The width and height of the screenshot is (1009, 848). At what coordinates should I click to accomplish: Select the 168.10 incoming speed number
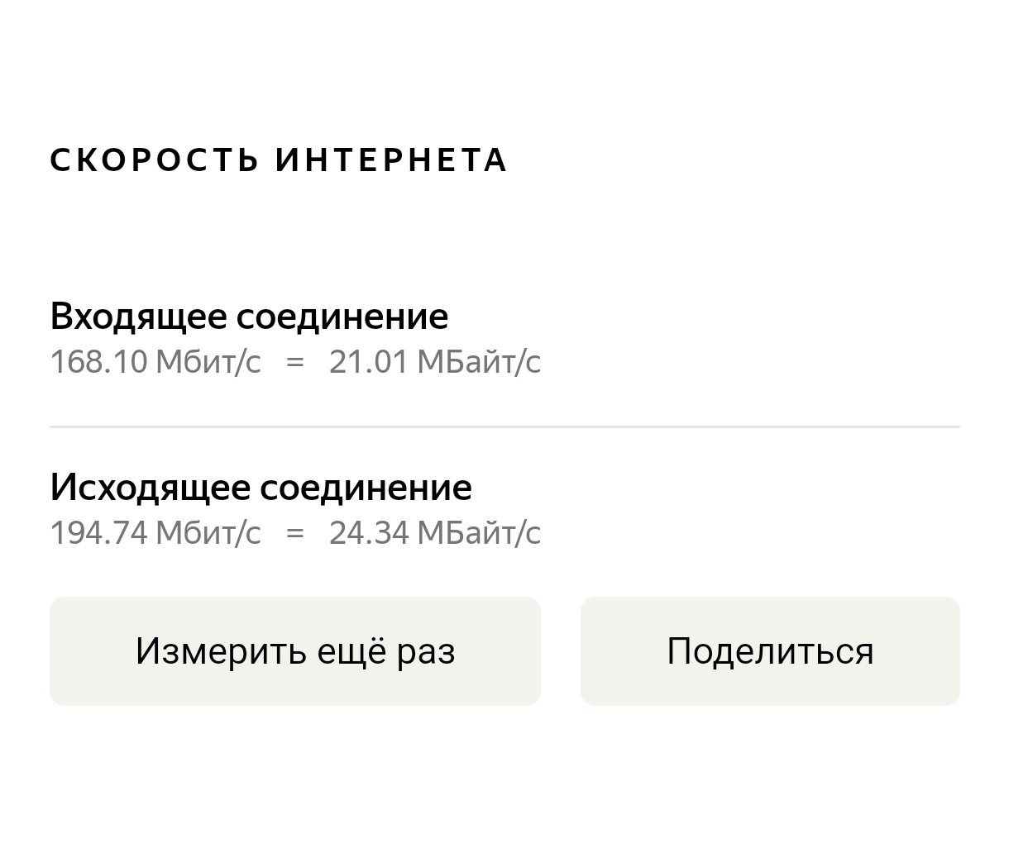coord(98,362)
